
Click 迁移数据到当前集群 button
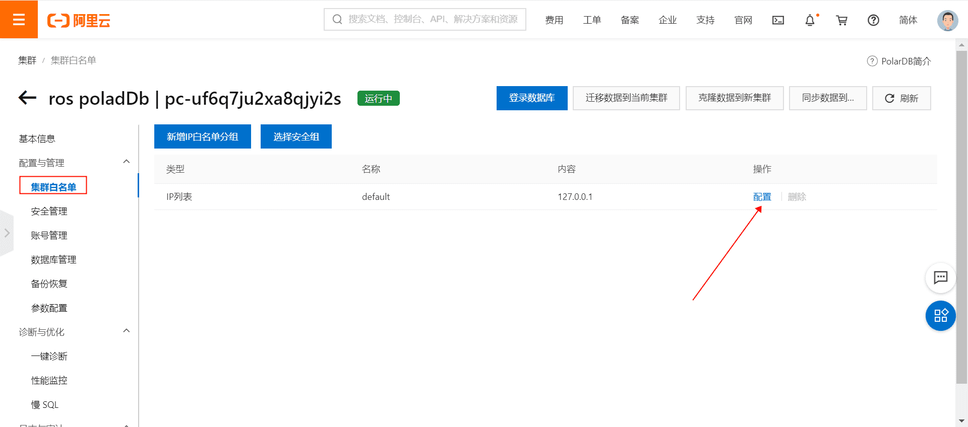tap(626, 98)
